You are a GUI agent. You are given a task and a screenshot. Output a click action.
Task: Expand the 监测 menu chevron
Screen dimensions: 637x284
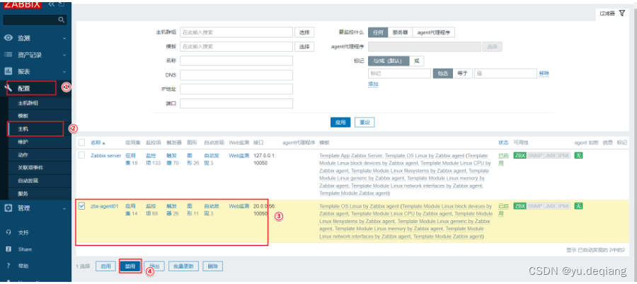click(x=64, y=38)
